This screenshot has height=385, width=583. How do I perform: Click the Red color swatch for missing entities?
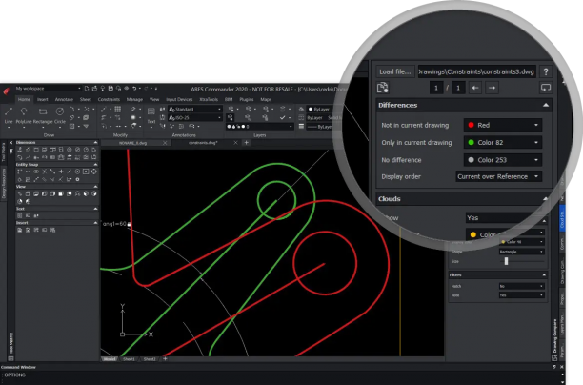coord(471,125)
